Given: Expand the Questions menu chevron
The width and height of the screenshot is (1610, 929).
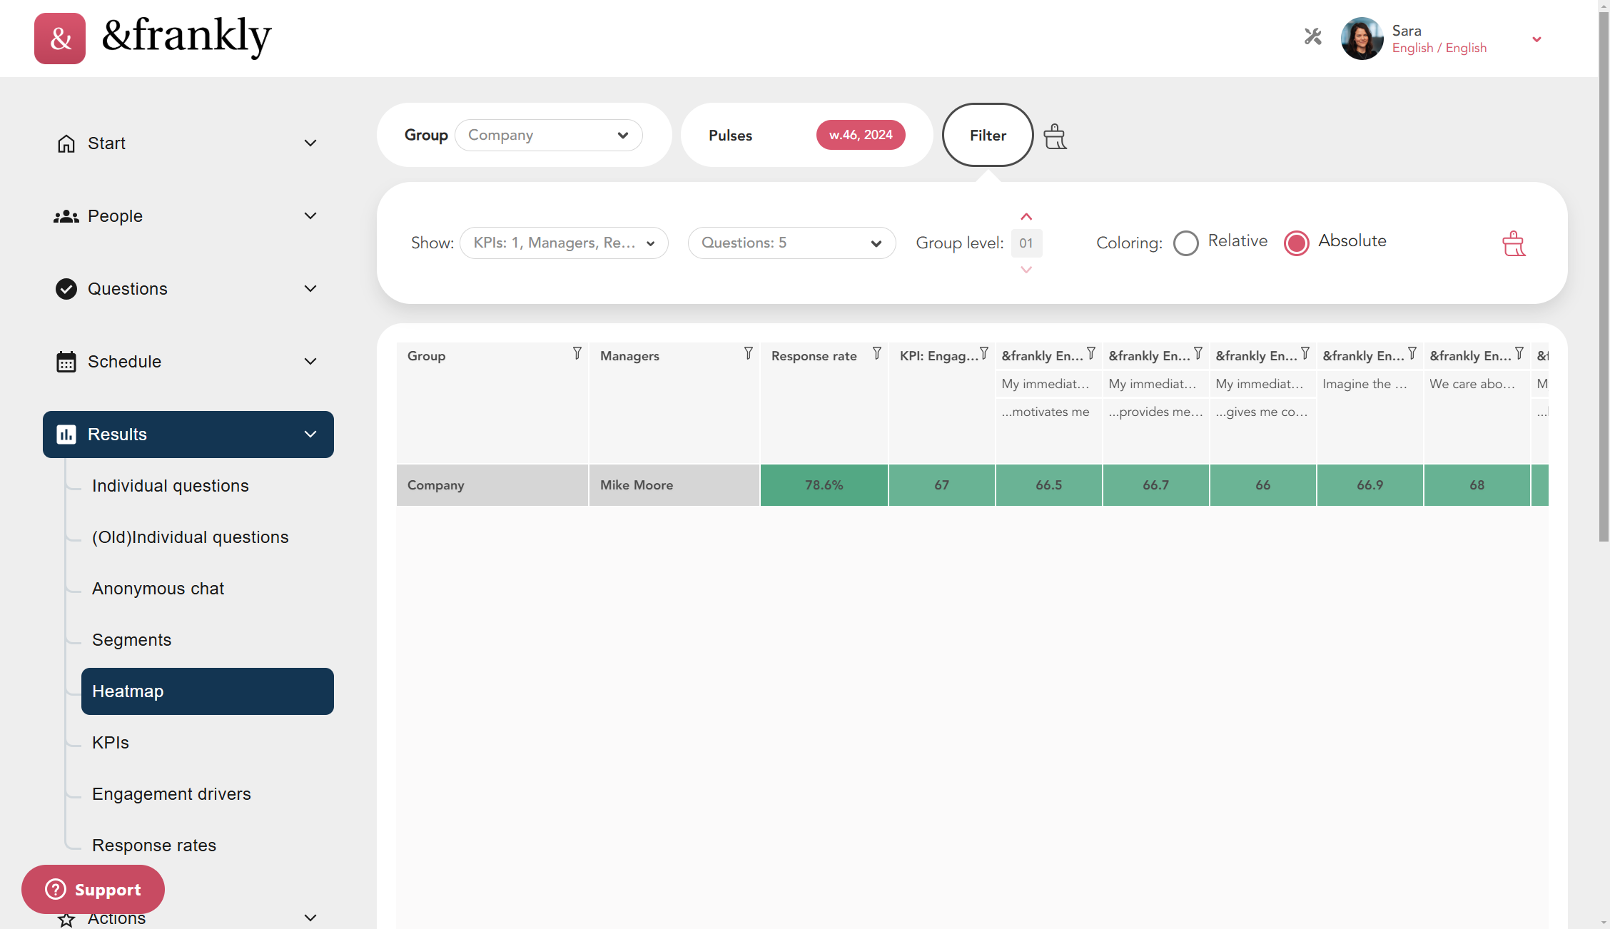Looking at the screenshot, I should 310,289.
